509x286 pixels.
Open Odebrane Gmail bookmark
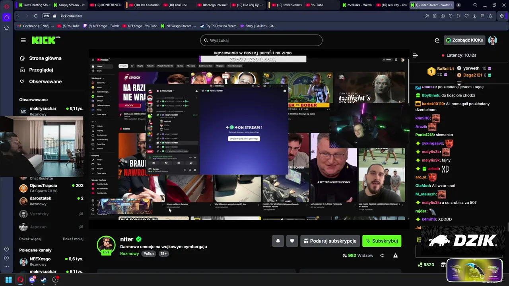point(36,26)
